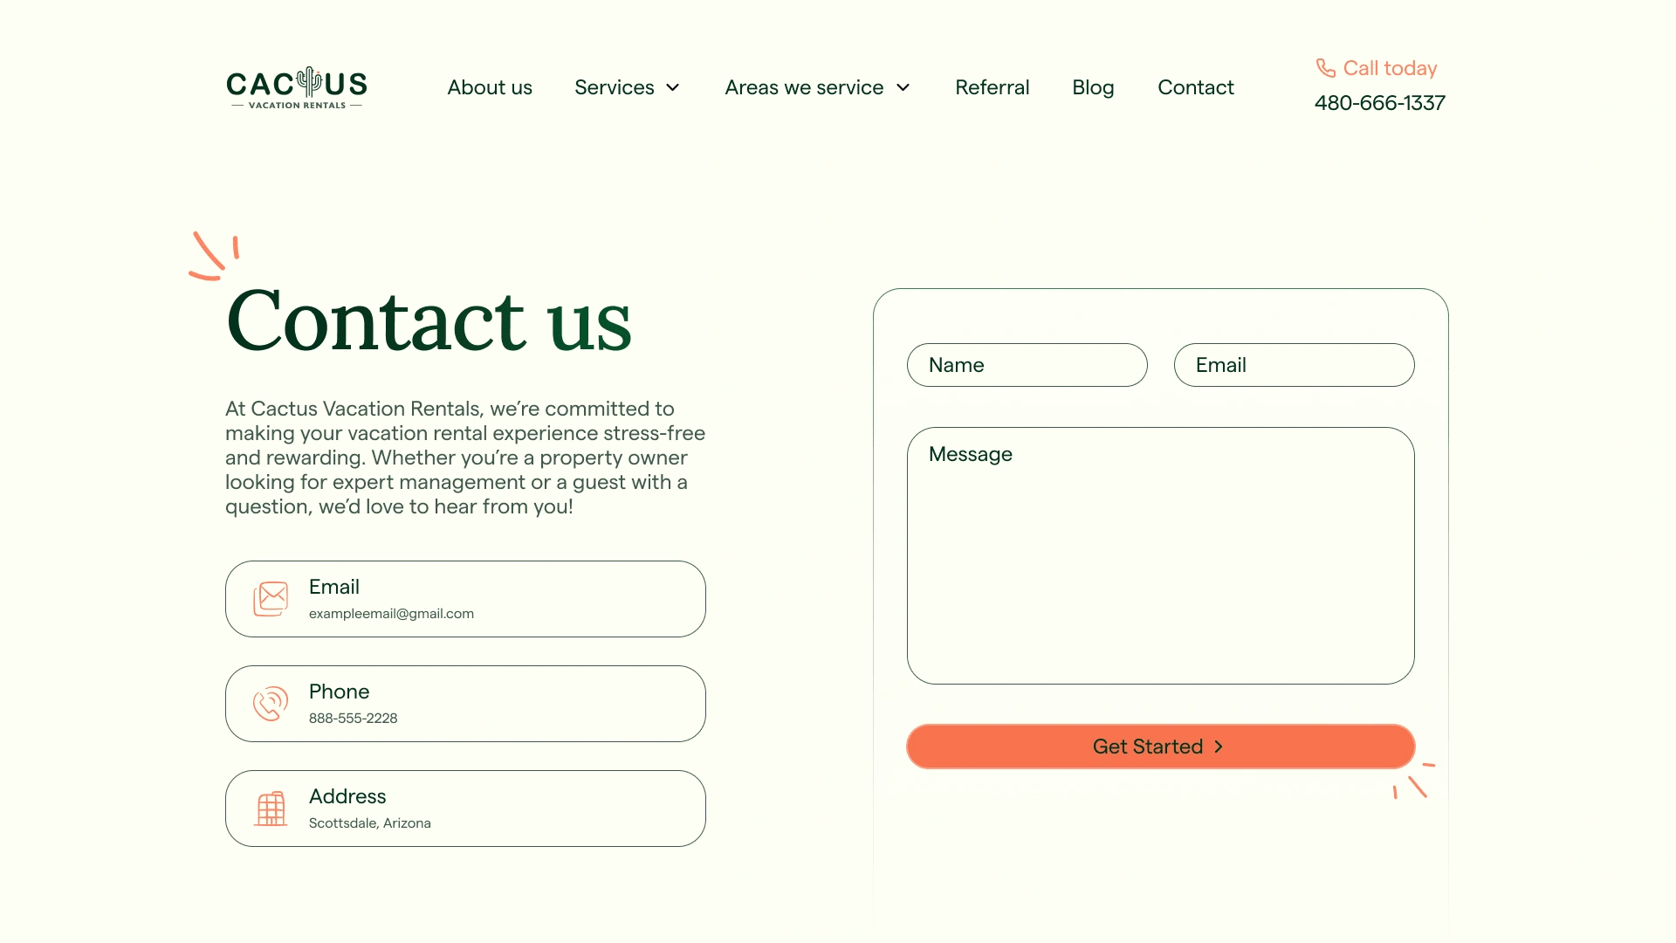Click the Get Started button
The image size is (1676, 943).
[x=1159, y=747]
